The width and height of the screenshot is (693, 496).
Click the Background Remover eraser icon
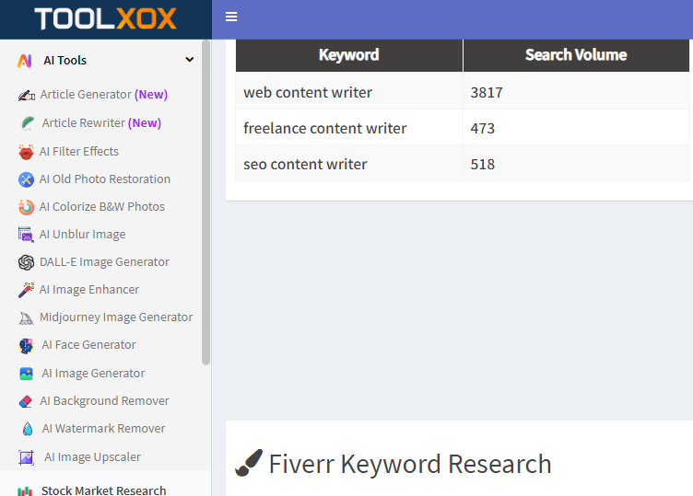point(26,401)
